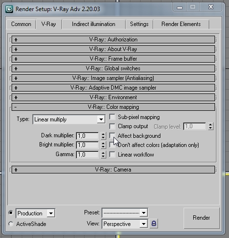Expand the V-Ray:: Frame buffer rollout

pos(113,59)
